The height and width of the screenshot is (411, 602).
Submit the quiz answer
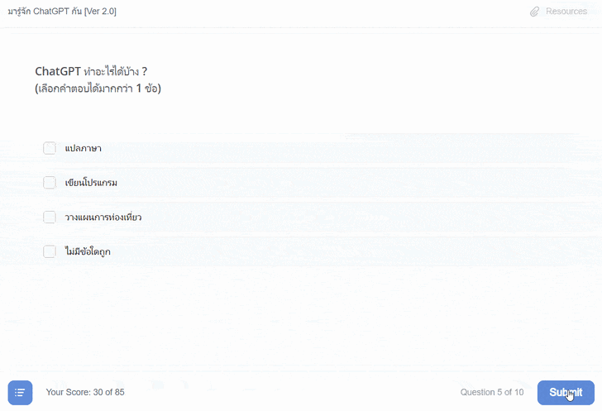pyautogui.click(x=566, y=393)
